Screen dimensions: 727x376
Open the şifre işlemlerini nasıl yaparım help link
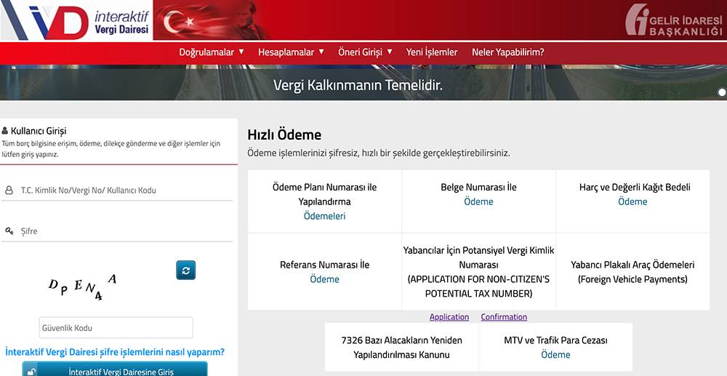[x=115, y=352]
